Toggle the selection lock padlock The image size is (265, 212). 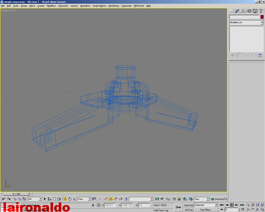93,205
